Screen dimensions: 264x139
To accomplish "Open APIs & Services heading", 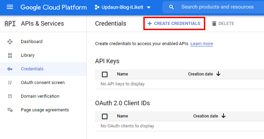I will click(x=42, y=24).
